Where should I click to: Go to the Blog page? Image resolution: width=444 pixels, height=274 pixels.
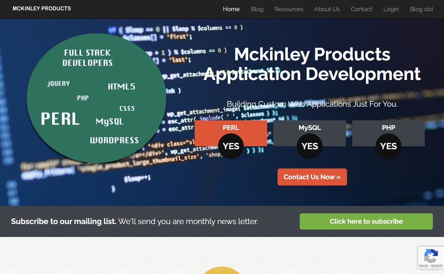click(257, 9)
